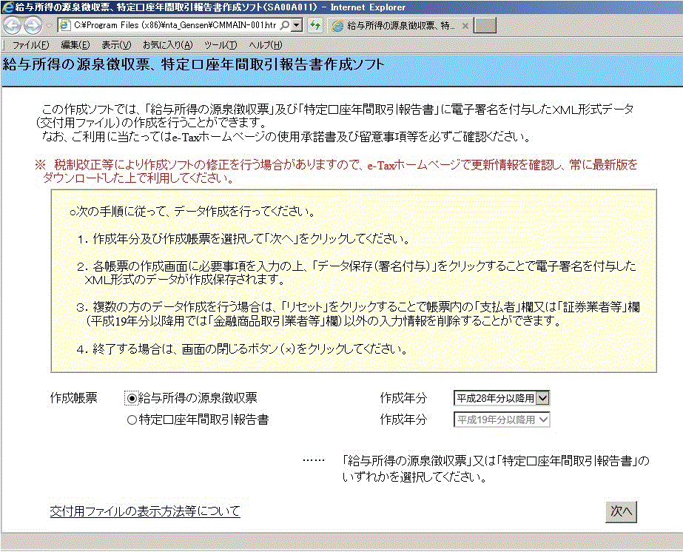Screen dimensions: 683x552
Task: Click instruction step 1 about 作成年分及び作成帳票
Action: point(243,239)
